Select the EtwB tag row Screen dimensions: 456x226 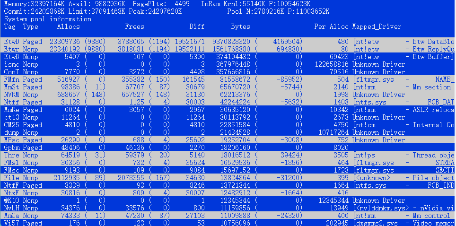click(228, 57)
